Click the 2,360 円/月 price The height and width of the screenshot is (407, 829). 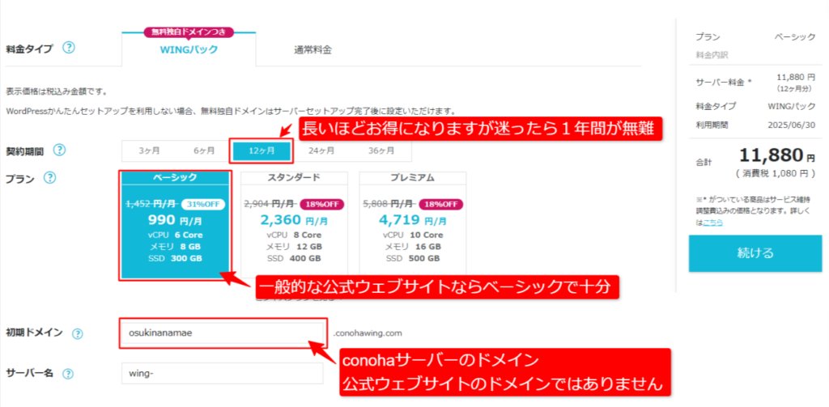[294, 220]
